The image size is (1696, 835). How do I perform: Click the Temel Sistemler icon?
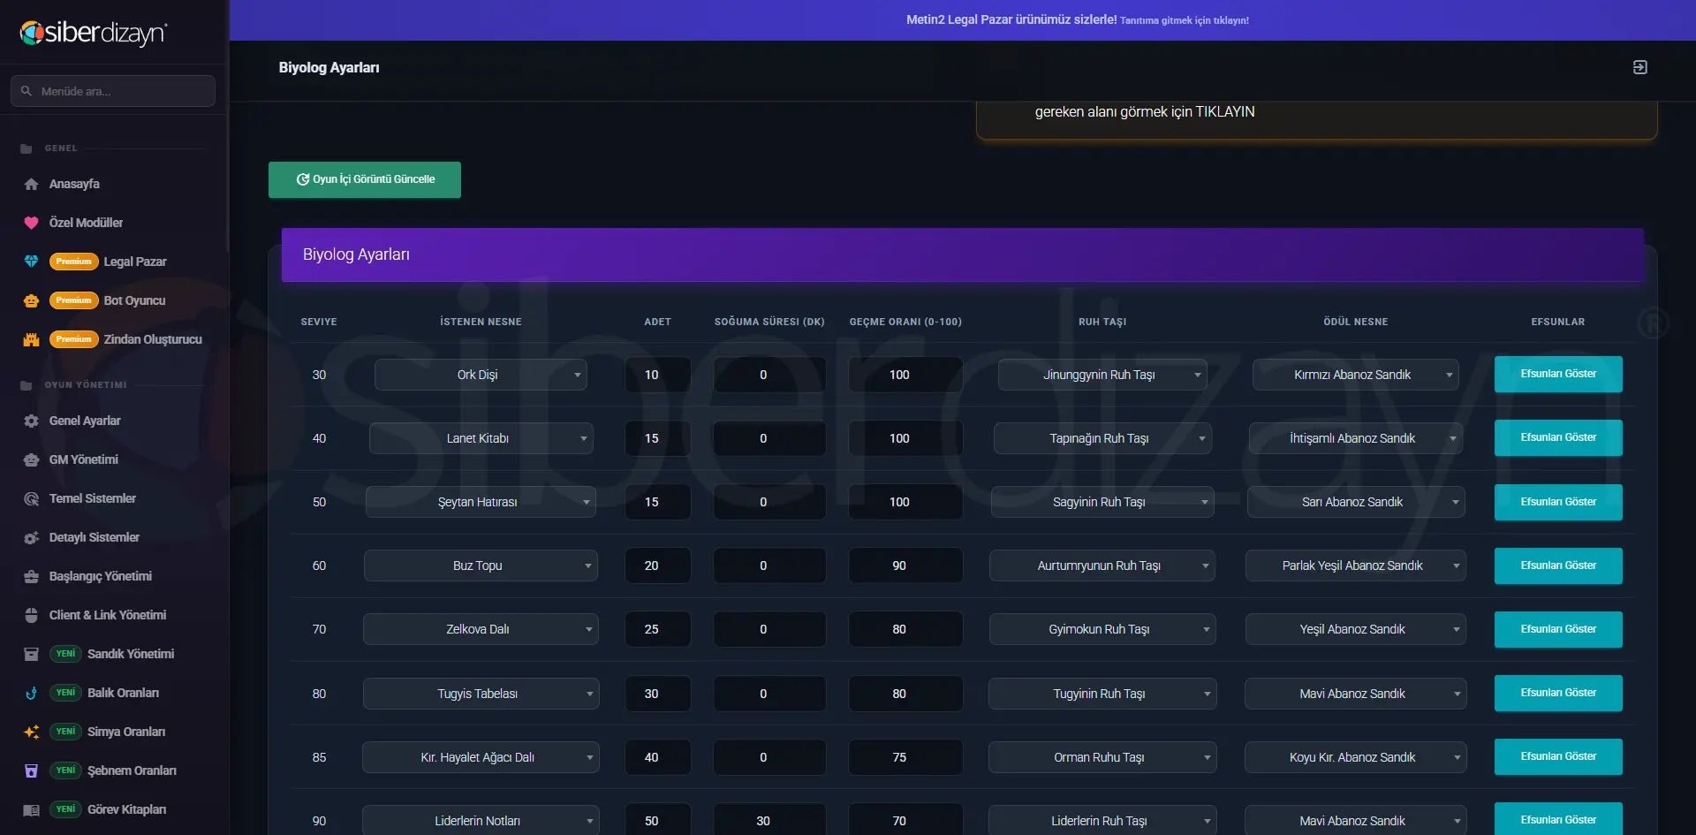click(31, 498)
